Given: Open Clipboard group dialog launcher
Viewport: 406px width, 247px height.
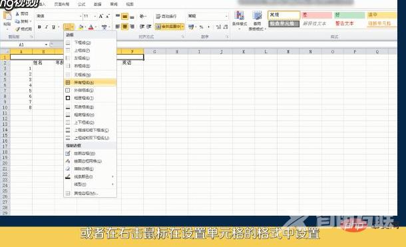Looking at the screenshot, I should pyautogui.click(x=31, y=37).
